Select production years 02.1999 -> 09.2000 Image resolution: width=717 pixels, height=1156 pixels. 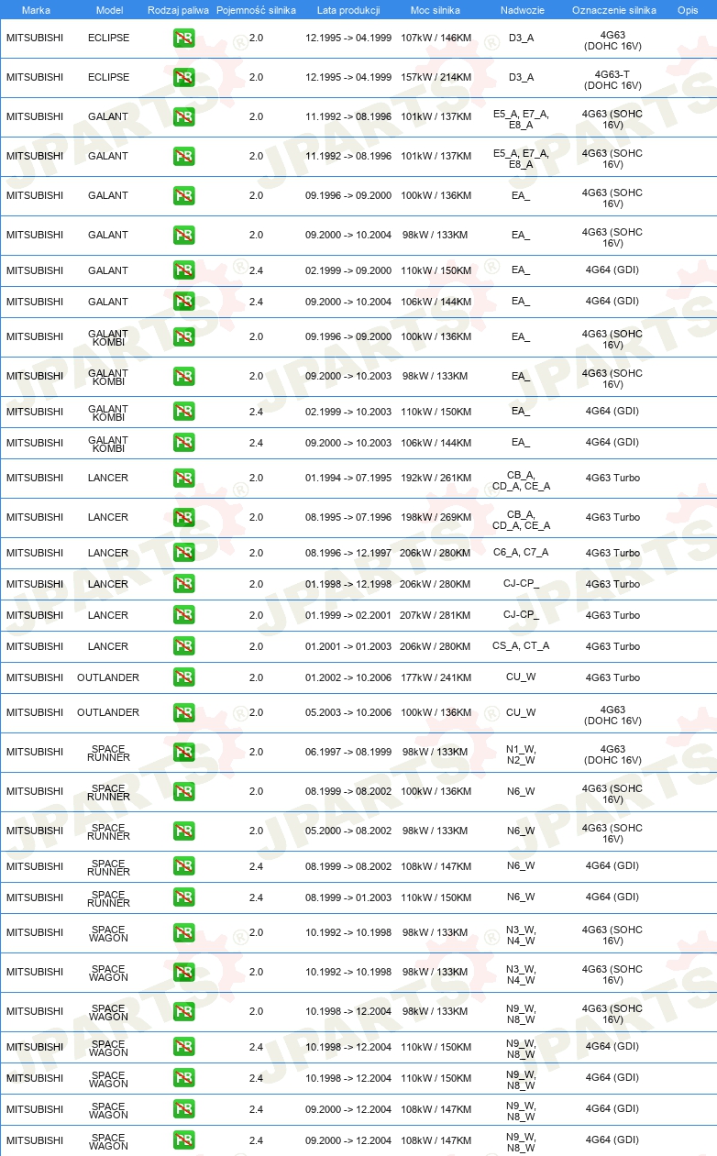(348, 270)
